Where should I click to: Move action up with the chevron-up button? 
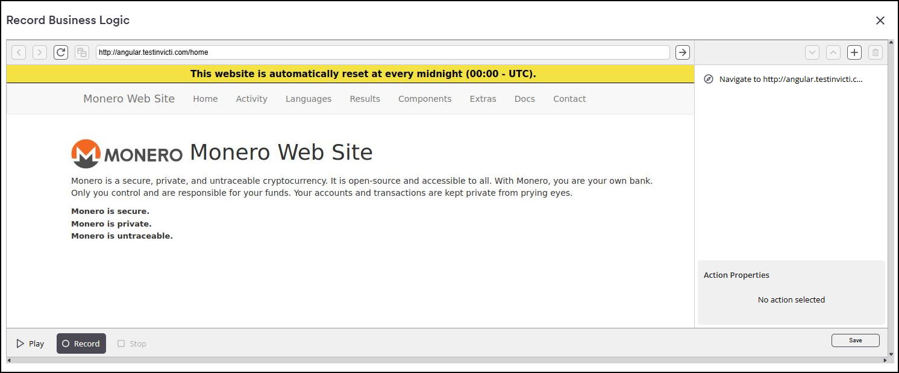tap(833, 52)
